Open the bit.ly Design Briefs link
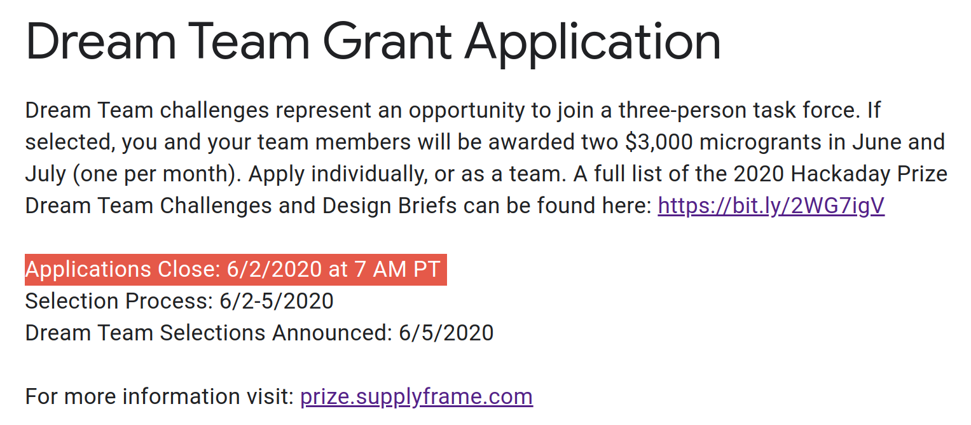 pos(771,206)
